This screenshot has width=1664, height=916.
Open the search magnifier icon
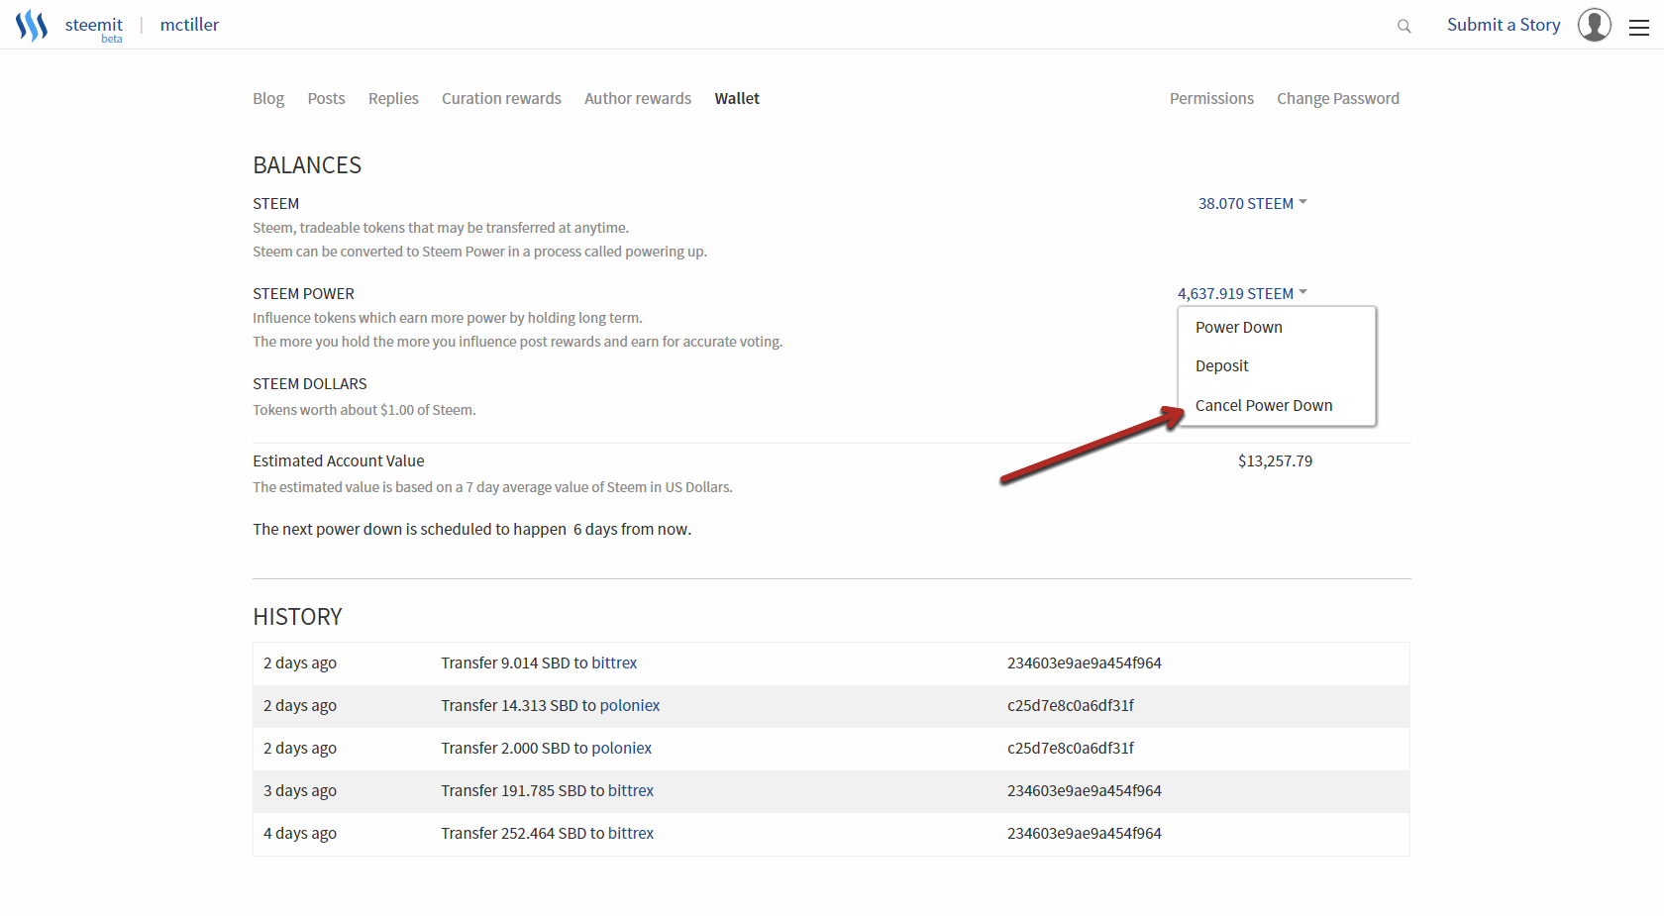(x=1404, y=26)
